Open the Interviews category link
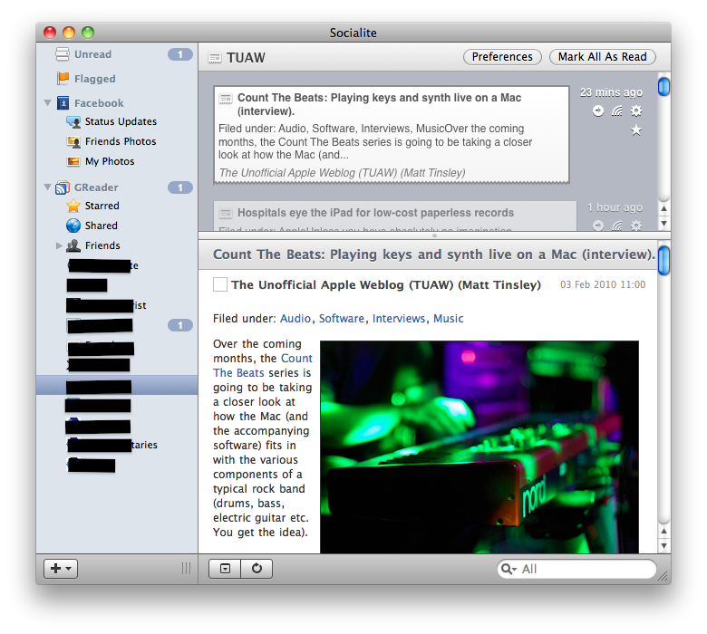 point(398,319)
